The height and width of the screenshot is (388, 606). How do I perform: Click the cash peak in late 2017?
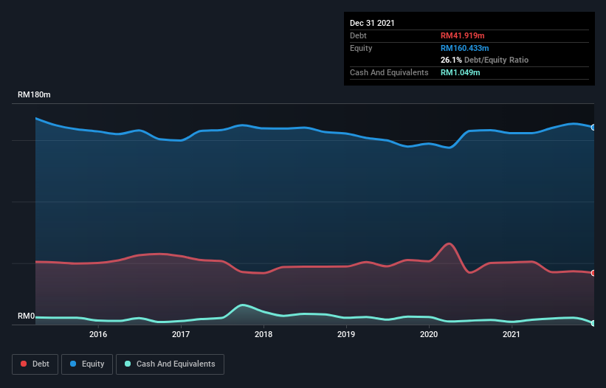click(x=242, y=305)
